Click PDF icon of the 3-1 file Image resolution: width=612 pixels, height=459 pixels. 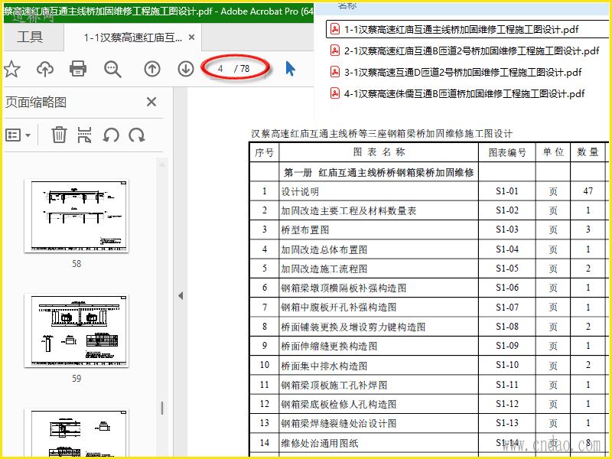tap(335, 73)
